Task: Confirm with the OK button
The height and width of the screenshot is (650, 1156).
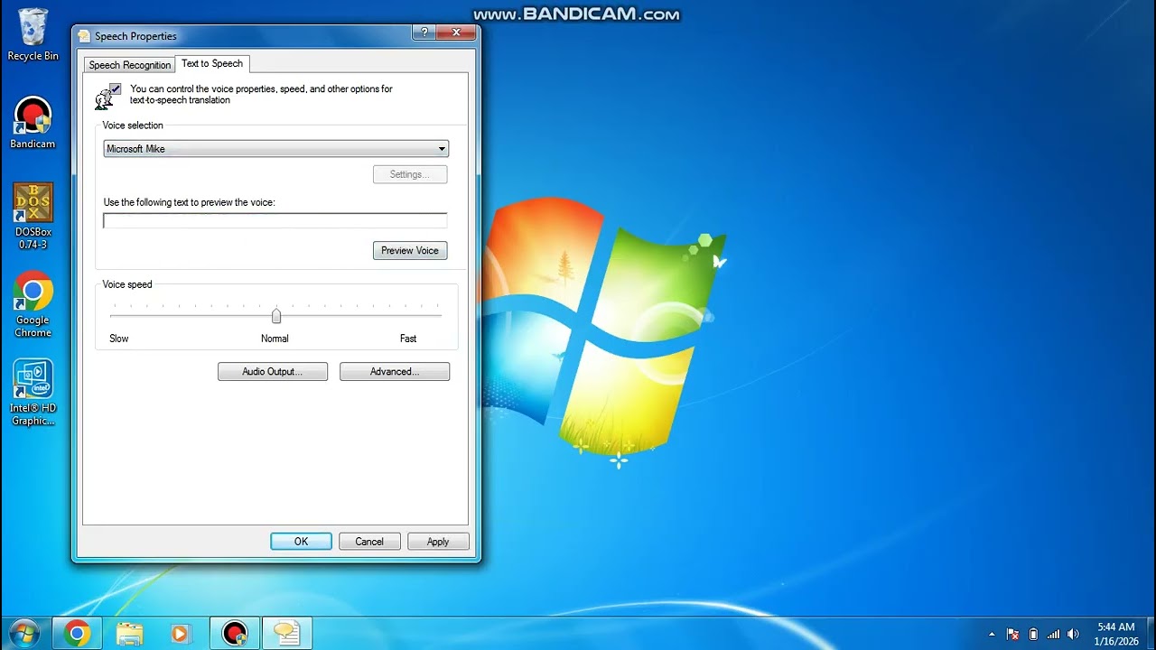Action: pyautogui.click(x=301, y=542)
